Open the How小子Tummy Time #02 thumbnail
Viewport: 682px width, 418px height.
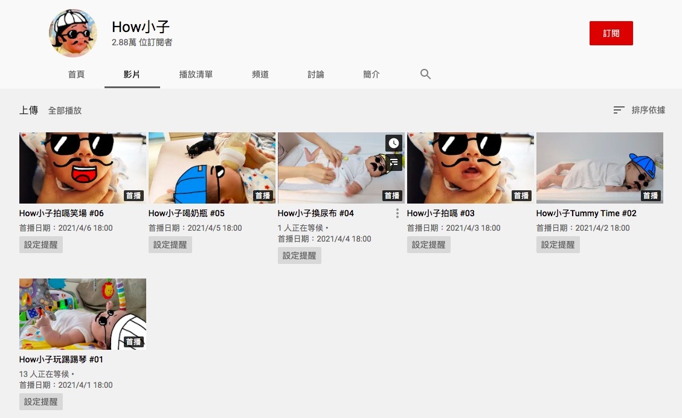(599, 168)
